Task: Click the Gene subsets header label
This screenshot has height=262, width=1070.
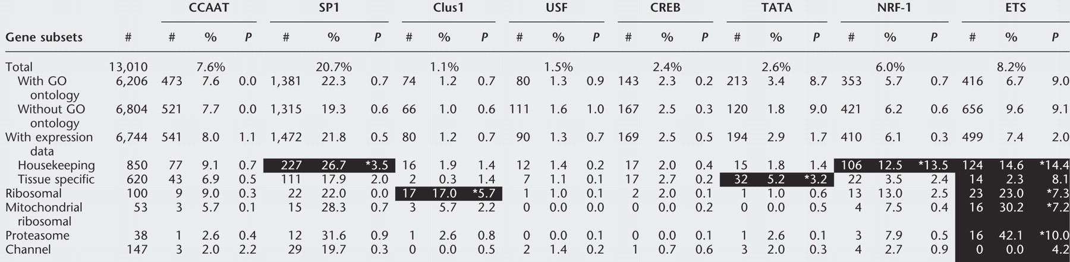Action: [44, 37]
